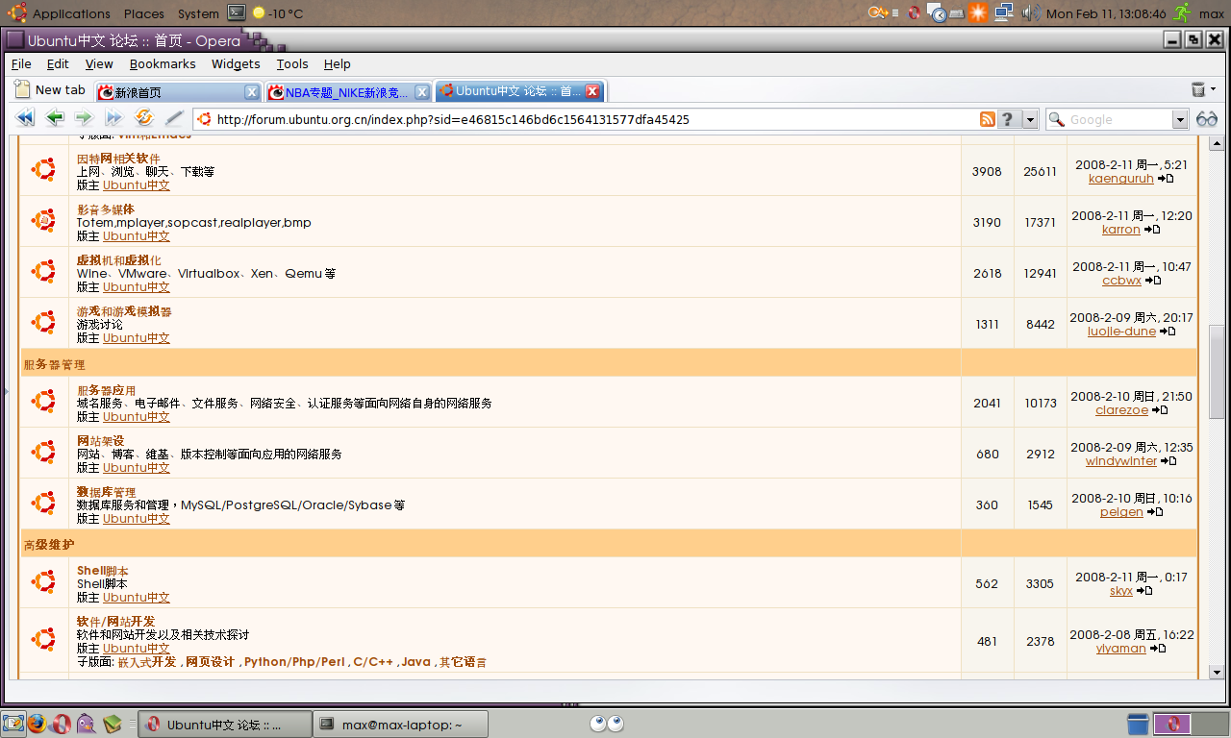Click the weather applet showing -10 °C
The height and width of the screenshot is (738, 1231).
(278, 13)
